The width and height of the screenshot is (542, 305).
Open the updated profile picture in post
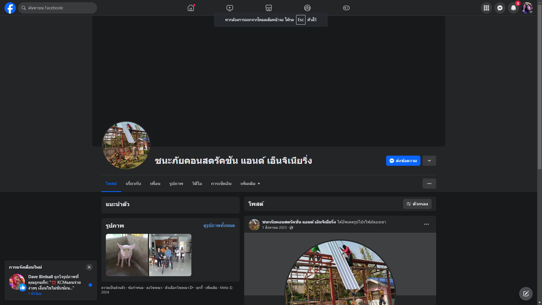click(340, 273)
